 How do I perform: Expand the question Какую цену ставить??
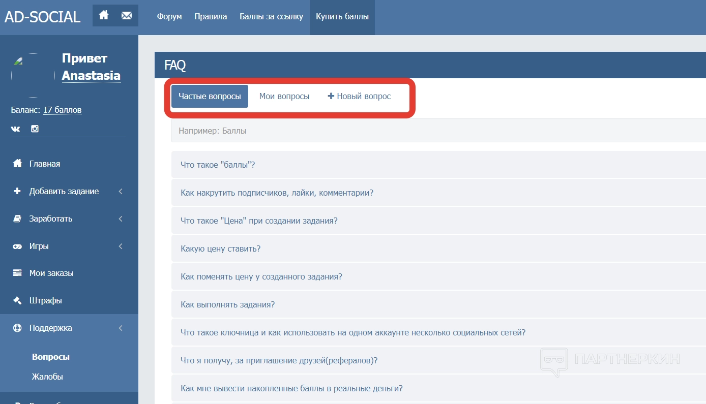point(438,248)
